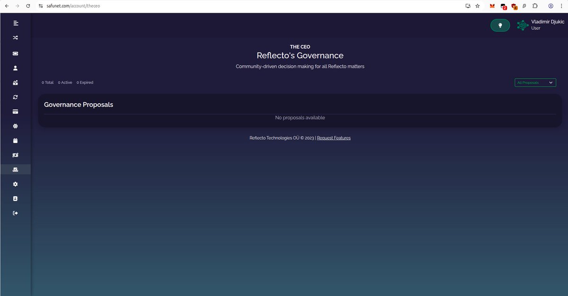Open the credit card sidebar icon
568x296 pixels.
(16, 112)
